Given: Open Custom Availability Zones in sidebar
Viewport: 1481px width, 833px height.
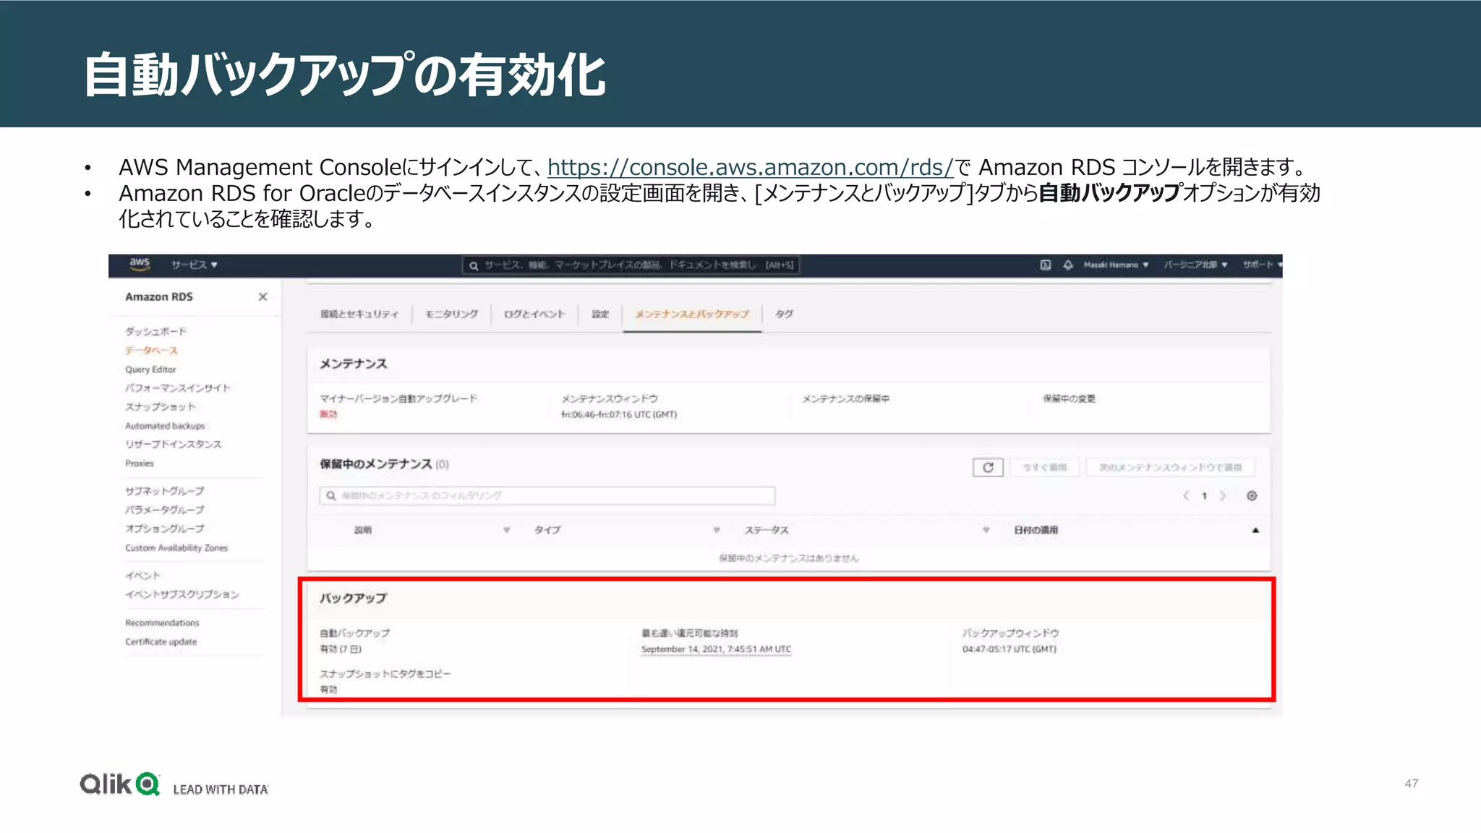Looking at the screenshot, I should [176, 548].
